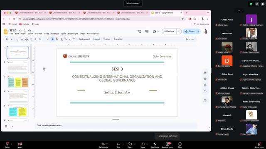Open YouTube bookmark

[24, 24]
